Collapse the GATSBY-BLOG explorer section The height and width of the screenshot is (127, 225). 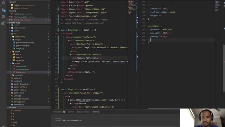tap(8, 23)
